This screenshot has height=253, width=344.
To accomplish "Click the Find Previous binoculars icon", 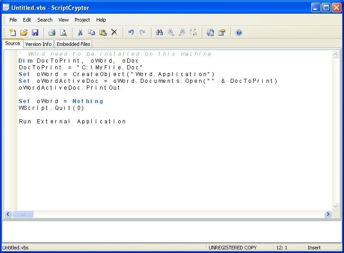I will (182, 32).
